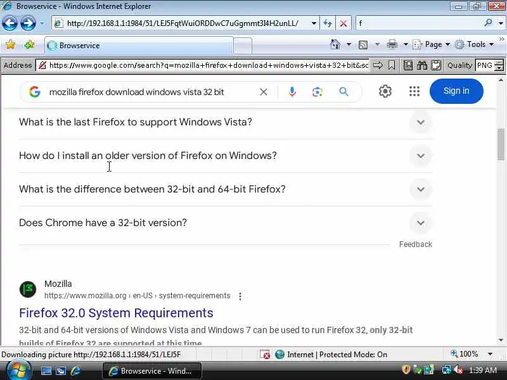This screenshot has height=380, width=507.
Task: Click the Print icon
Action: (392, 44)
